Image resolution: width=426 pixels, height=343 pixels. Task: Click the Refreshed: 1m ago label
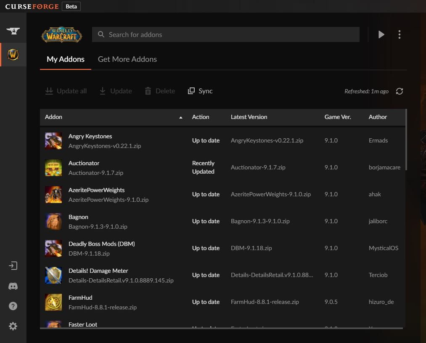click(x=366, y=91)
